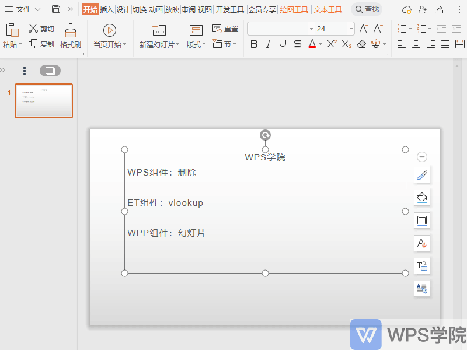Click the text box conversion icon
The width and height of the screenshot is (467, 350).
(422, 266)
